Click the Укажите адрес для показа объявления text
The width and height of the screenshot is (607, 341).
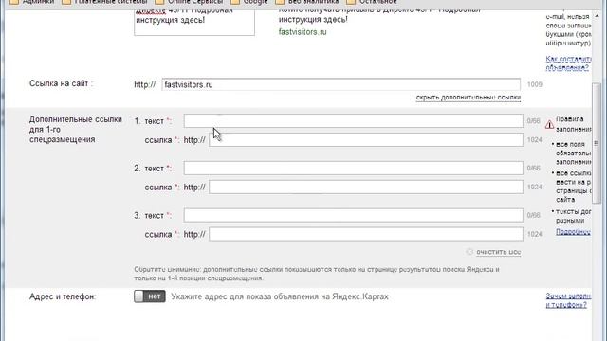(280, 296)
